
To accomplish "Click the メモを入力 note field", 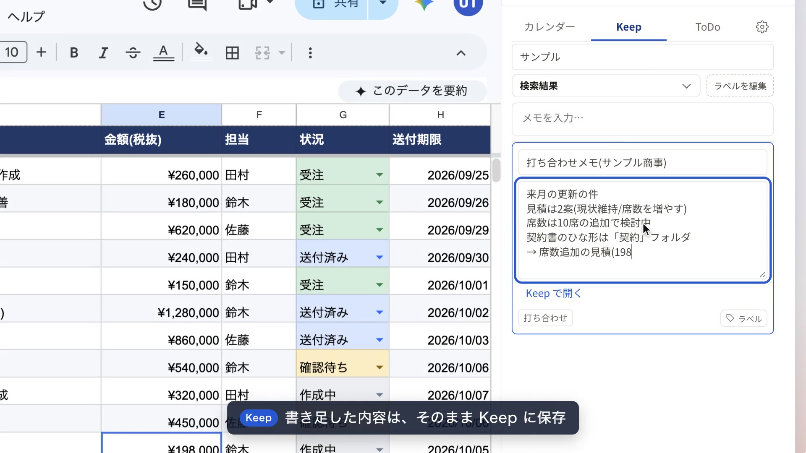I will click(x=642, y=119).
